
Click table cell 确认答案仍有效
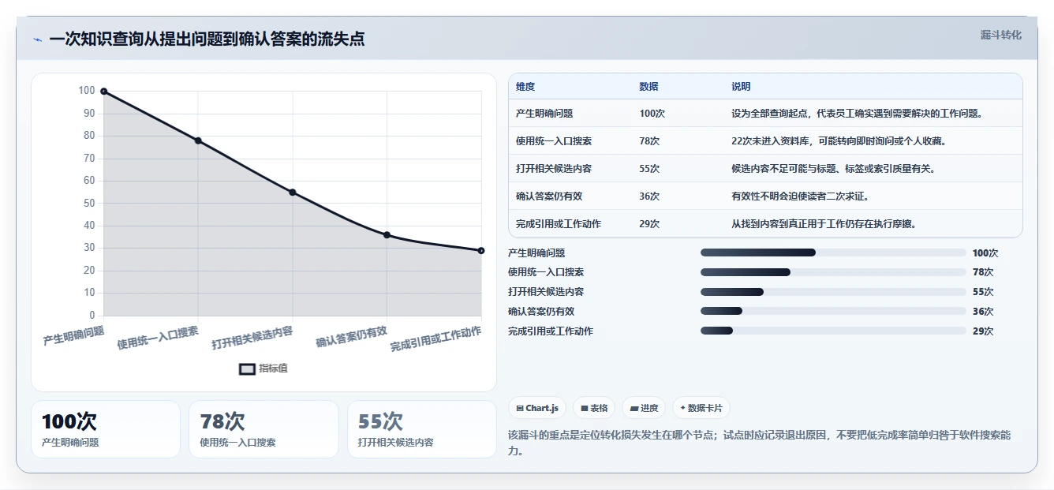tap(549, 196)
